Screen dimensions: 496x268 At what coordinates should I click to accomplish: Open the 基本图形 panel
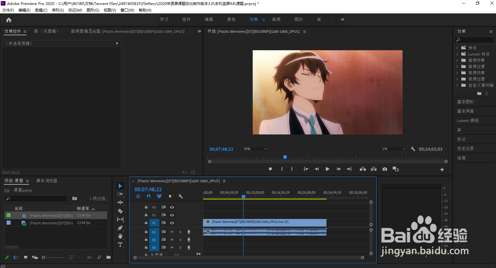tap(465, 102)
